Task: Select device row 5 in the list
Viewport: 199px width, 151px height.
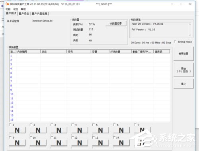Action: click(90, 73)
